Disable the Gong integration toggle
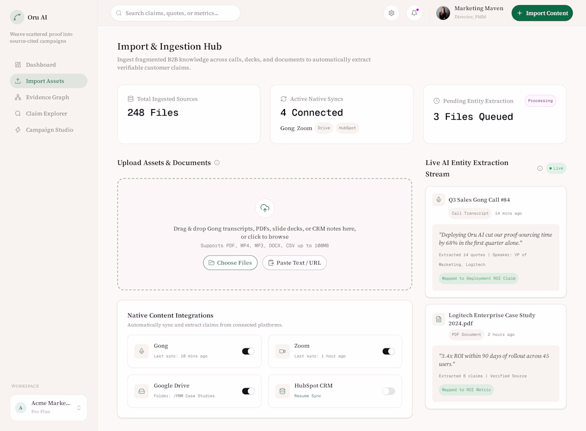The image size is (586, 431). pyautogui.click(x=248, y=351)
